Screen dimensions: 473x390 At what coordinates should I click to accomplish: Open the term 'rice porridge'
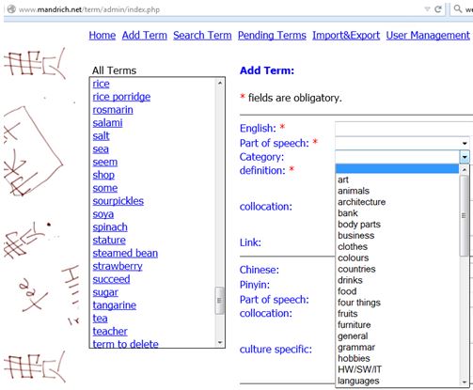[x=121, y=97]
